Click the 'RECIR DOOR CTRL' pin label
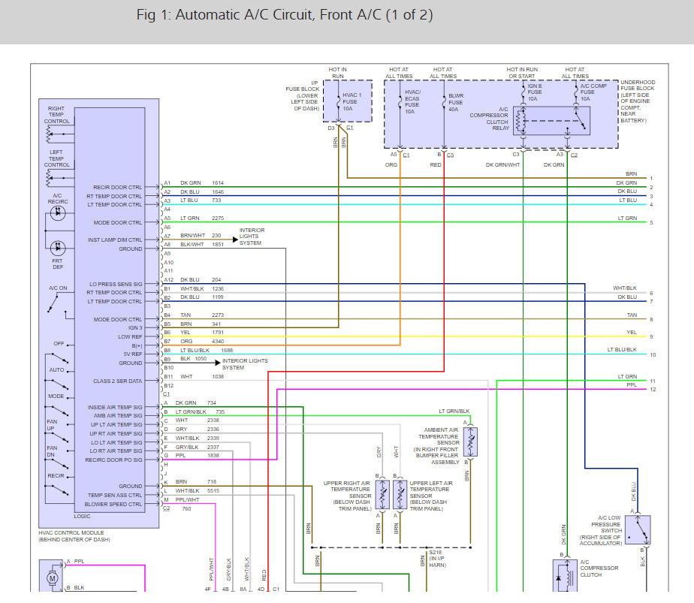The image size is (694, 603). coord(118,187)
